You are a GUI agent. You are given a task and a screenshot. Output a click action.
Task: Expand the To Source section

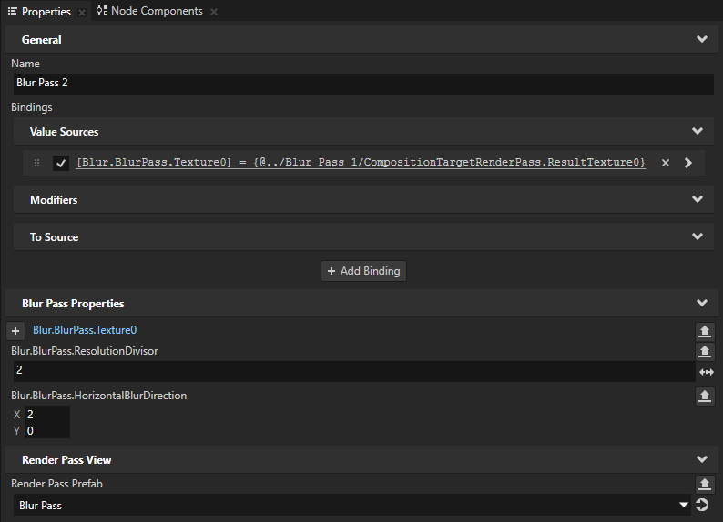point(698,236)
